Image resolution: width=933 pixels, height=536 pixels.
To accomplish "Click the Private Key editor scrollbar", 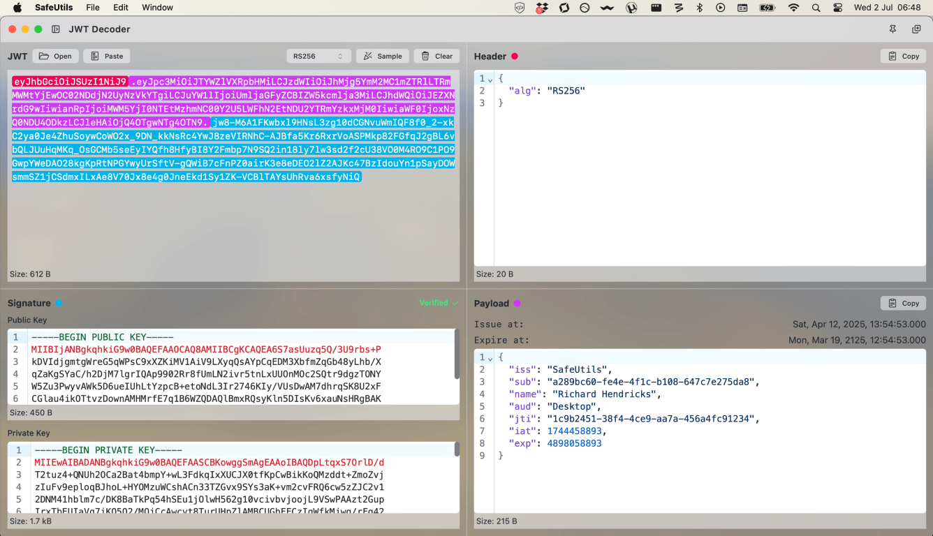I will click(x=457, y=449).
